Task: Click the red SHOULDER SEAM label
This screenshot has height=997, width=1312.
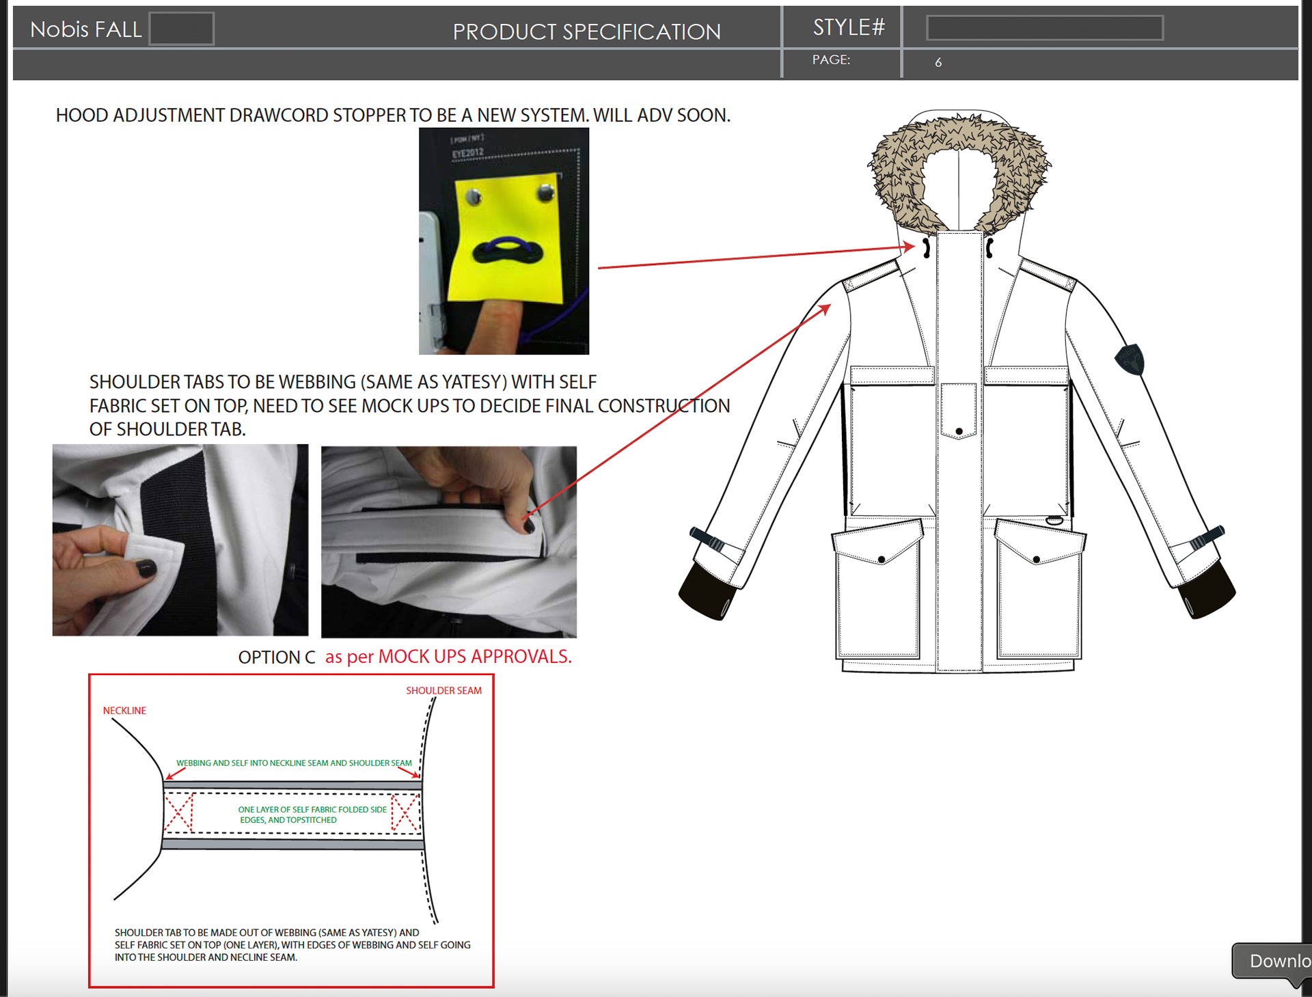Action: [x=443, y=691]
